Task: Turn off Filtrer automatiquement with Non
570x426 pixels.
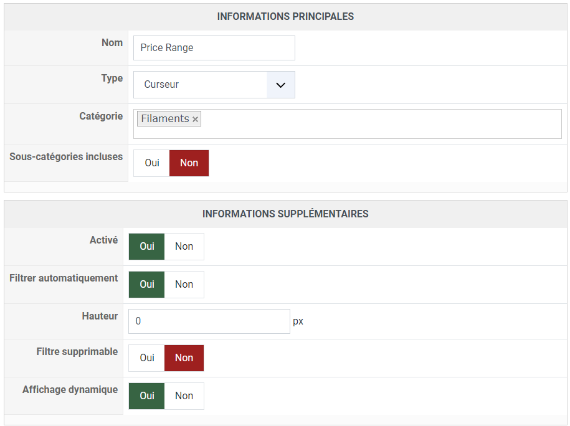Action: click(184, 285)
